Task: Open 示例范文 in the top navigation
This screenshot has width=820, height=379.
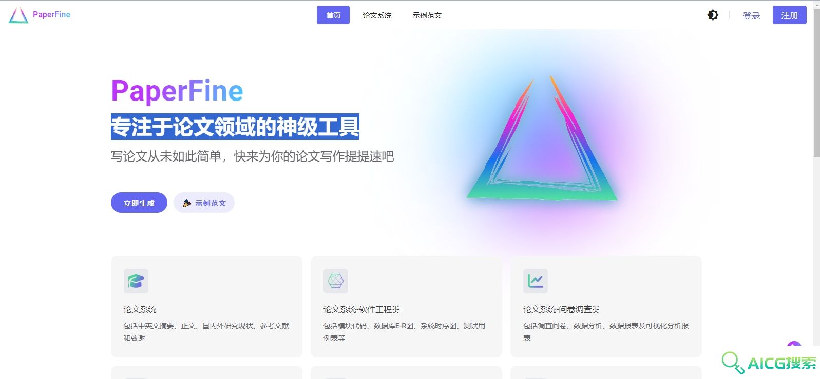Action: 427,15
